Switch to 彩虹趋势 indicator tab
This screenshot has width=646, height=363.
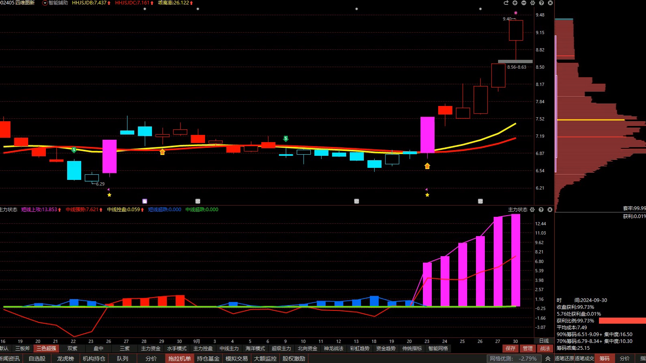click(x=360, y=349)
